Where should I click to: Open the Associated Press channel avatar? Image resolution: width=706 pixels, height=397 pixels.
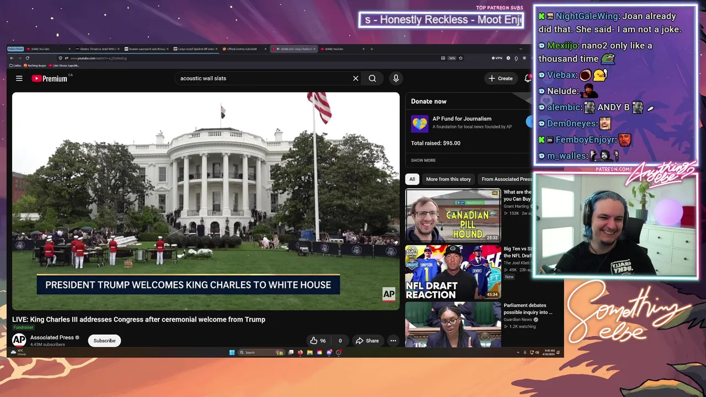19,340
